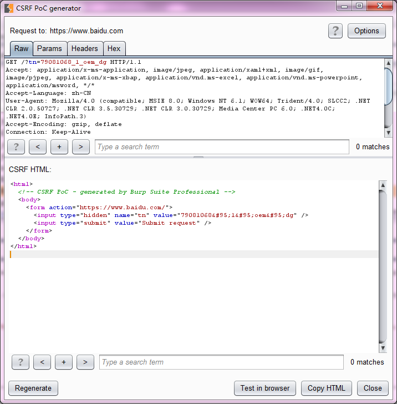Open the Options button
The height and width of the screenshot is (404, 397).
click(x=367, y=31)
